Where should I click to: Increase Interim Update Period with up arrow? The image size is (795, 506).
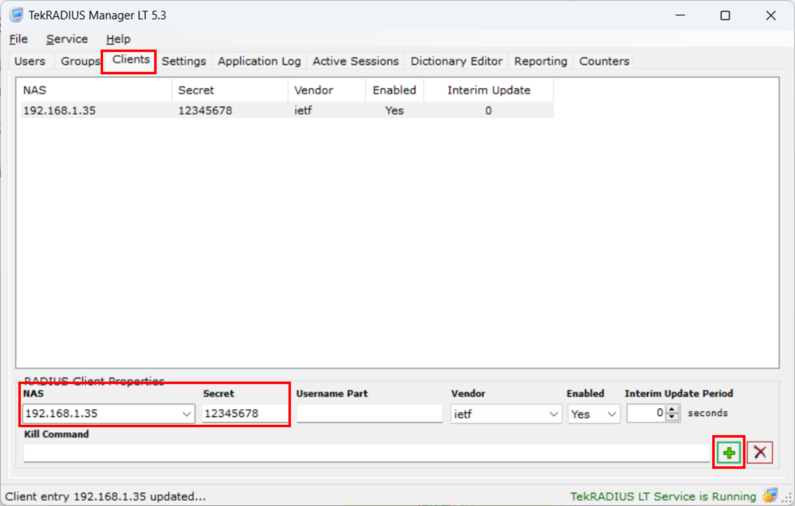click(x=672, y=409)
